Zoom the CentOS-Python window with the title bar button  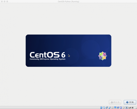pos(7,2)
